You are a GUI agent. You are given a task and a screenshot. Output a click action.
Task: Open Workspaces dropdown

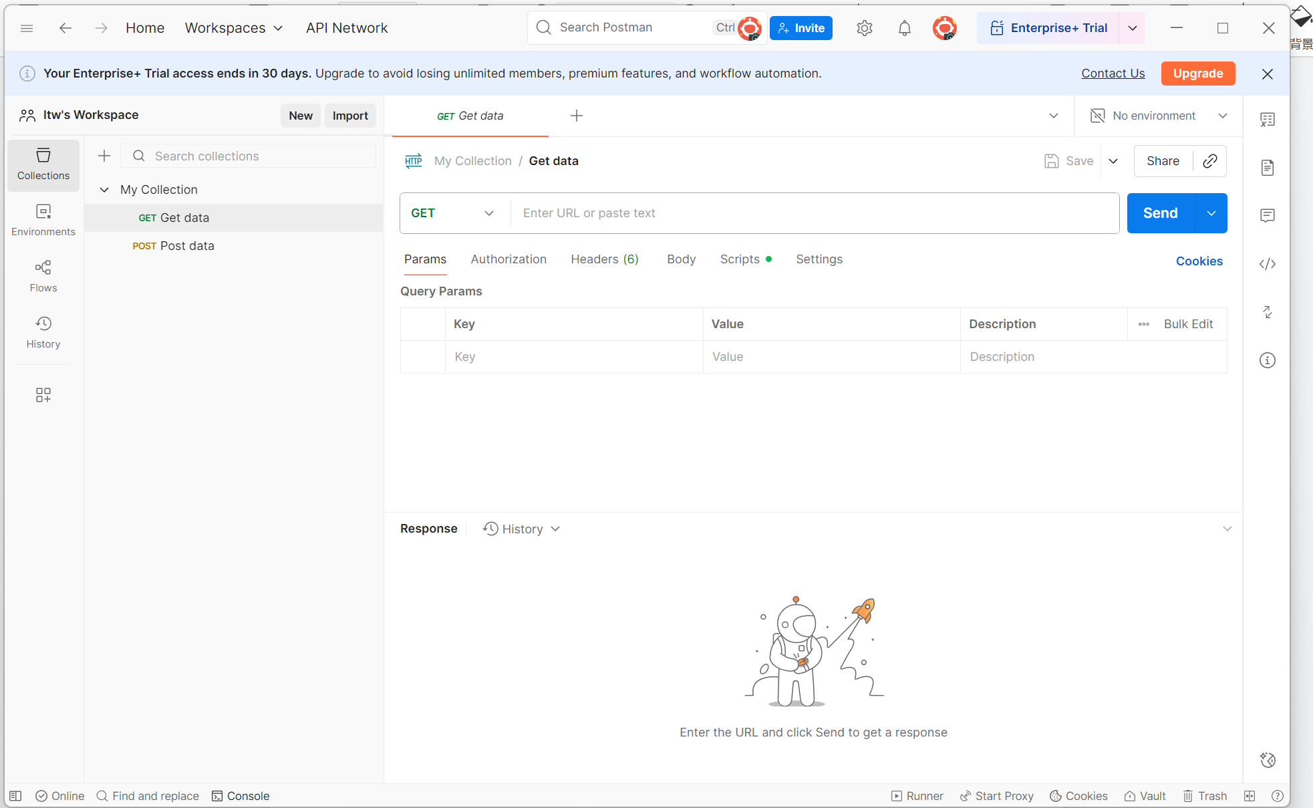tap(234, 28)
